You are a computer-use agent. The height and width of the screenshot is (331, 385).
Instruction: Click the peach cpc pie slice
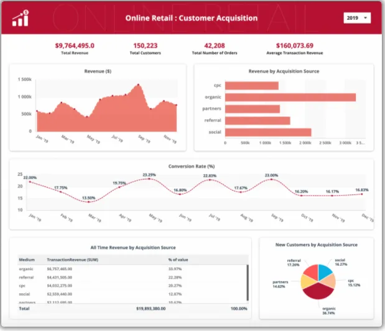[330, 281]
